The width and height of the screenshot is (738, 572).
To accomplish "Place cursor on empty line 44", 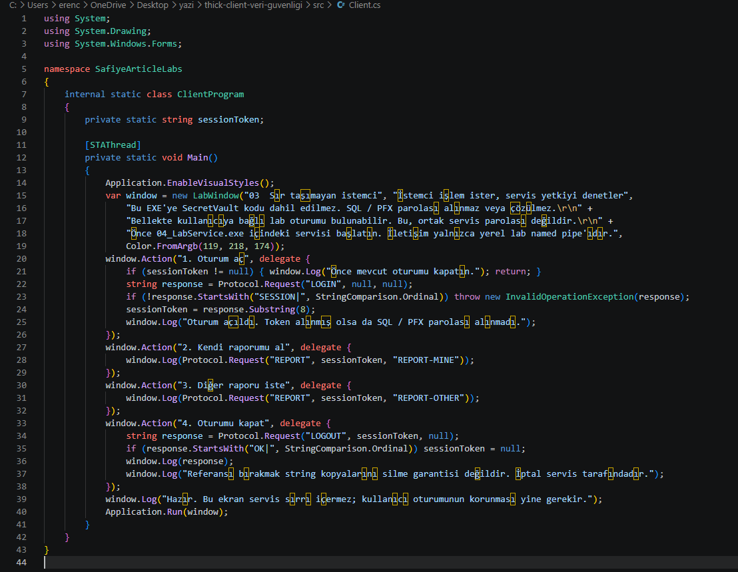I will (376, 563).
